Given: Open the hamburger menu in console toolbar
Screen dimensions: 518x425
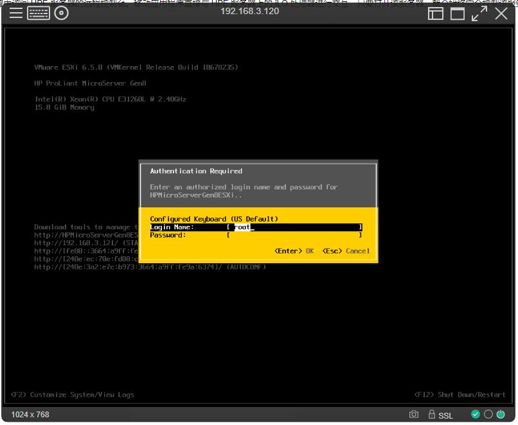Looking at the screenshot, I should 16,13.
